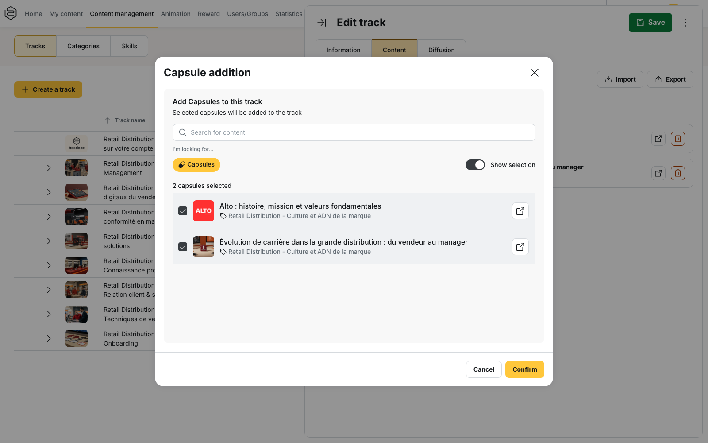Confirm the capsule selection
This screenshot has height=443, width=708.
525,369
